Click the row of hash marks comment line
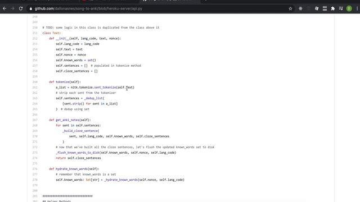 pos(67,196)
